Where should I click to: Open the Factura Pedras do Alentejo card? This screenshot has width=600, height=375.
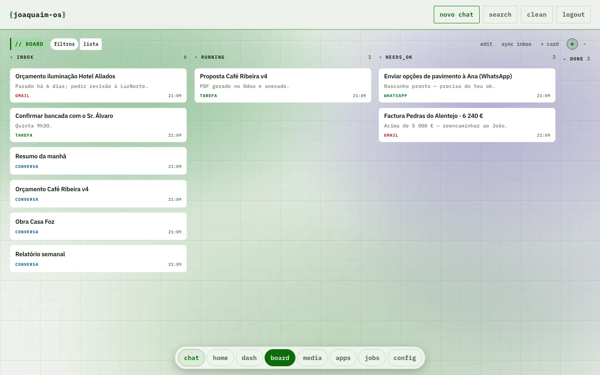(467, 125)
